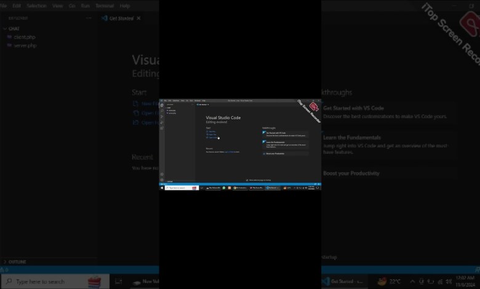Open volume icon in the backdrop's tray
Screen dimensions: 480x289
pyautogui.click(x=449, y=282)
